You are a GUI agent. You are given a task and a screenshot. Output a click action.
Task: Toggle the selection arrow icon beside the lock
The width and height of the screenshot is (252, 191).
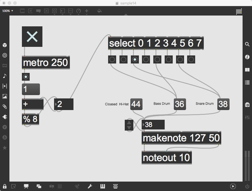tap(13, 186)
